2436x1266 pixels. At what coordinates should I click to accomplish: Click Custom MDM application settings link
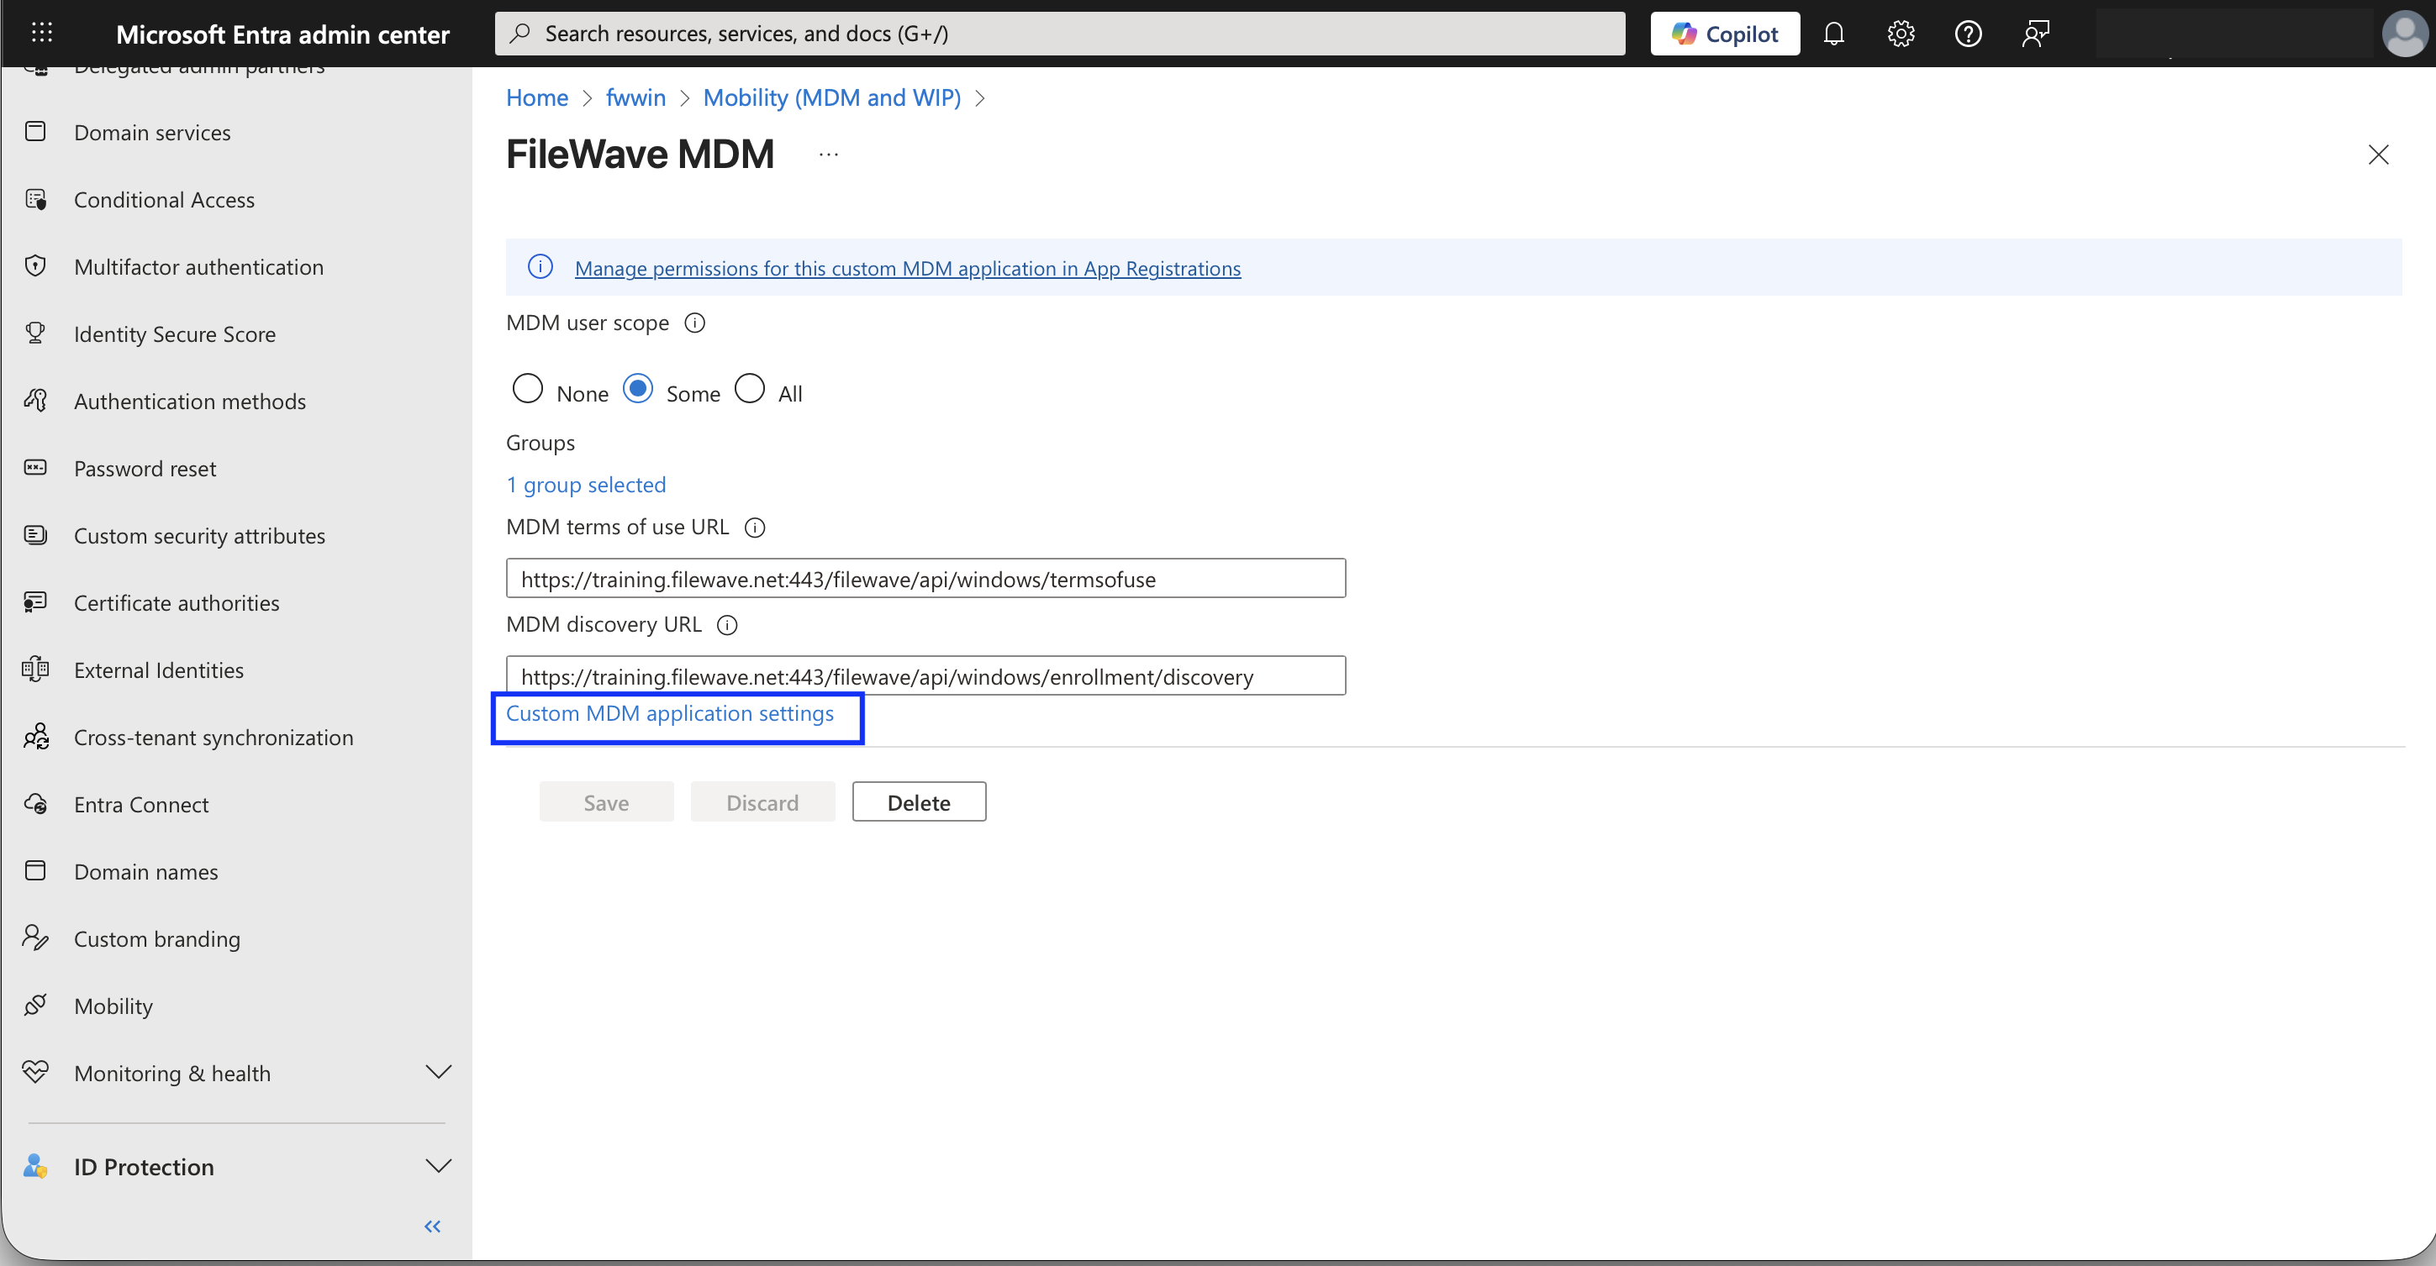pos(669,713)
